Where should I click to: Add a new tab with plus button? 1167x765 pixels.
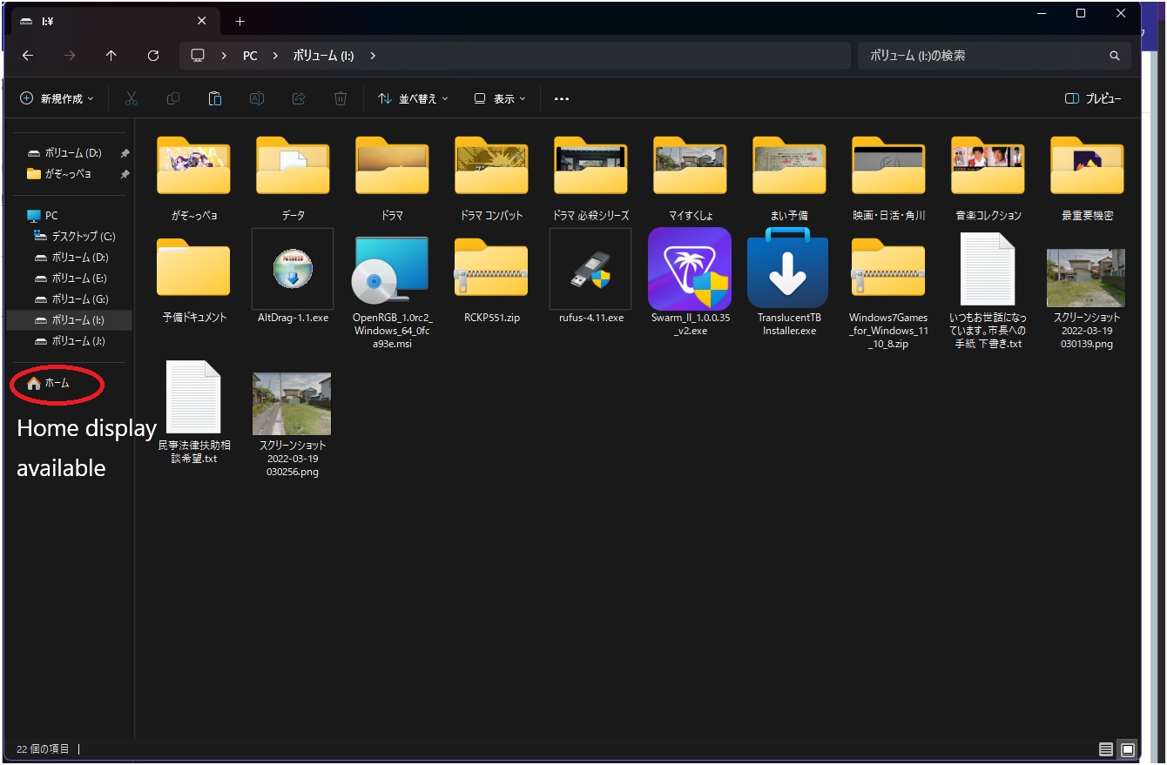pyautogui.click(x=240, y=21)
